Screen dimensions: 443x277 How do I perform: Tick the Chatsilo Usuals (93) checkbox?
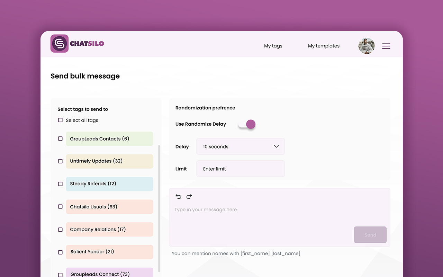(60, 206)
